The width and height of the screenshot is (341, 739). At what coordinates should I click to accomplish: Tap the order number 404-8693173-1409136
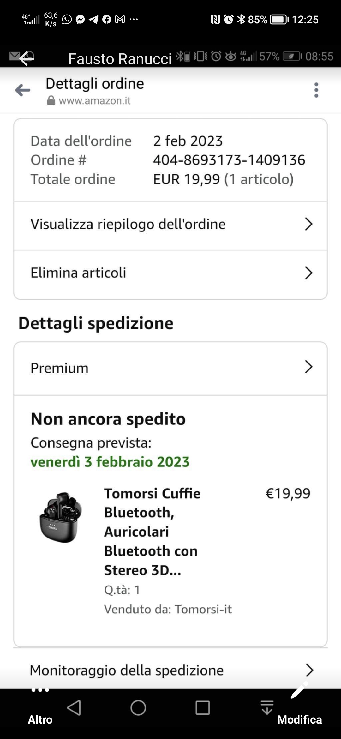pyautogui.click(x=229, y=160)
